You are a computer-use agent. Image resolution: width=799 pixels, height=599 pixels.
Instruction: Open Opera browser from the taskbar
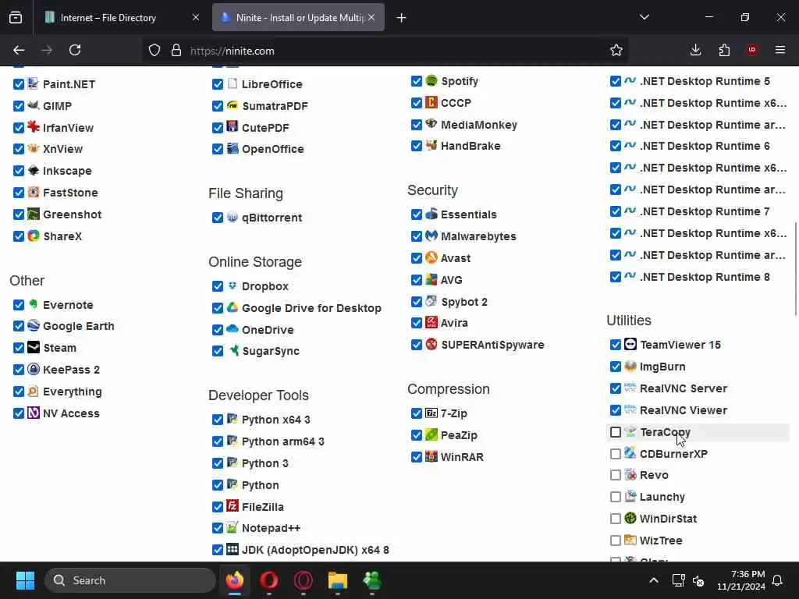click(269, 580)
